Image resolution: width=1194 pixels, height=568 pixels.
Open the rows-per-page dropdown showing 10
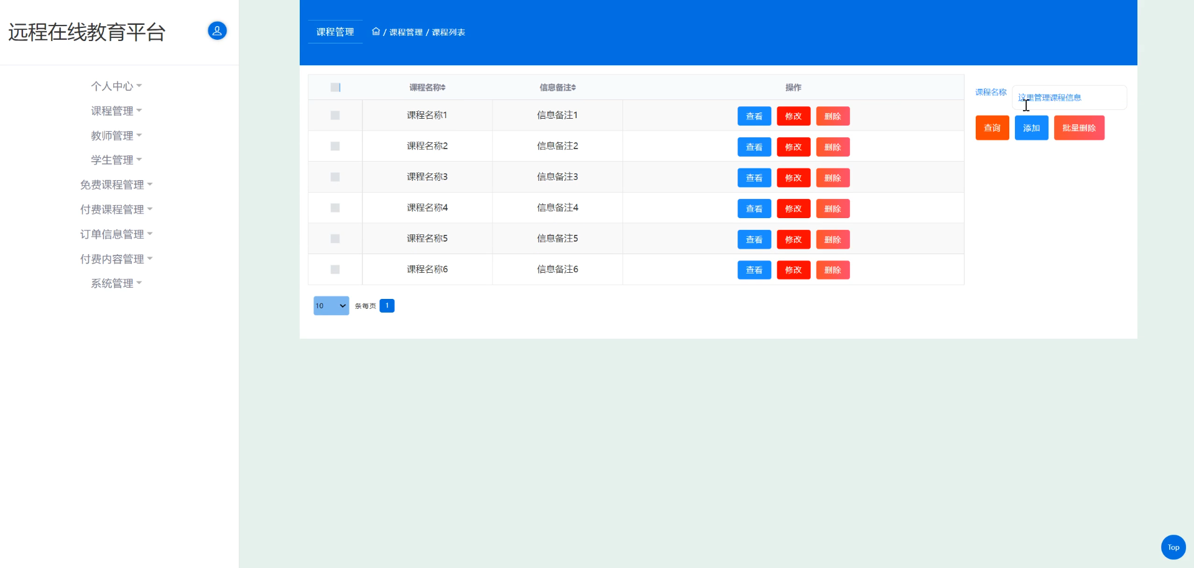[331, 306]
